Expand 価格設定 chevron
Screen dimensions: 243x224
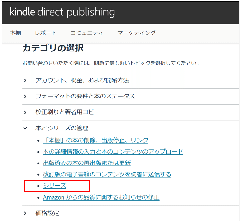pyautogui.click(x=25, y=213)
